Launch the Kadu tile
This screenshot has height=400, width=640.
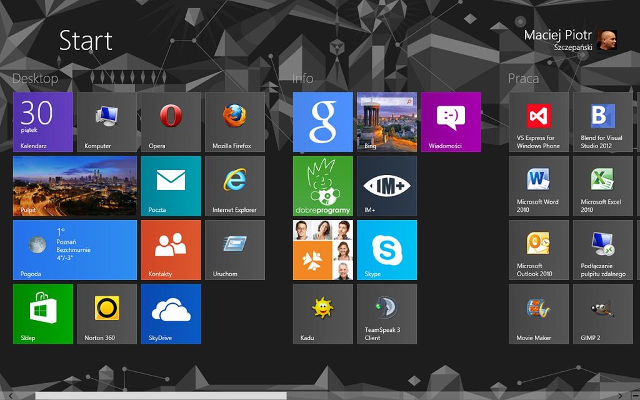pyautogui.click(x=323, y=314)
